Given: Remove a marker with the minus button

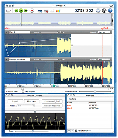Looking at the screenshot, I should [72, 131].
